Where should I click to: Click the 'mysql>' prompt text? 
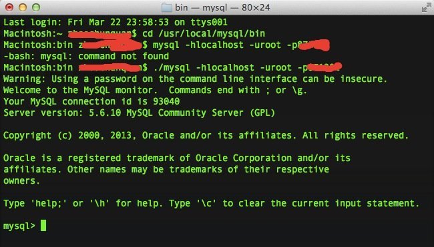pos(19,226)
